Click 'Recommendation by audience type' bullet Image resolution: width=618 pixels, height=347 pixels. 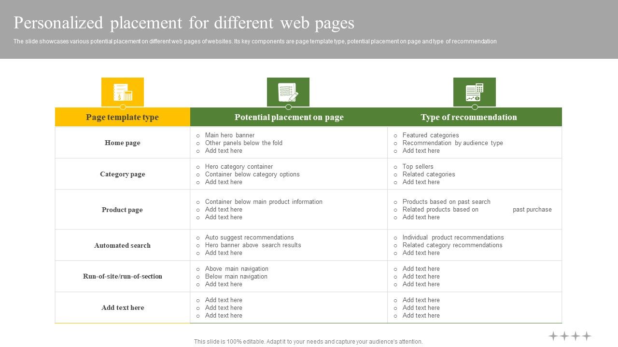tap(453, 143)
